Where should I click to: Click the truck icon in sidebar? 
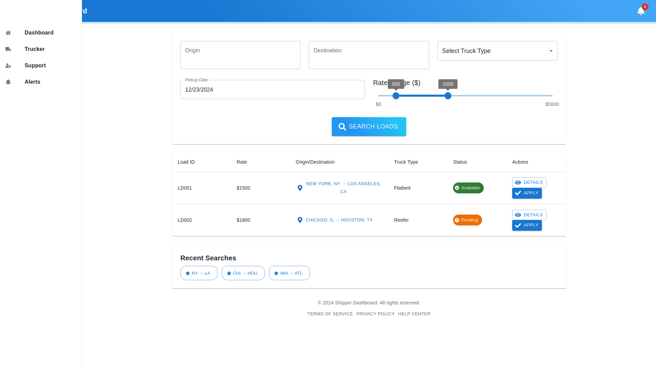click(8, 49)
